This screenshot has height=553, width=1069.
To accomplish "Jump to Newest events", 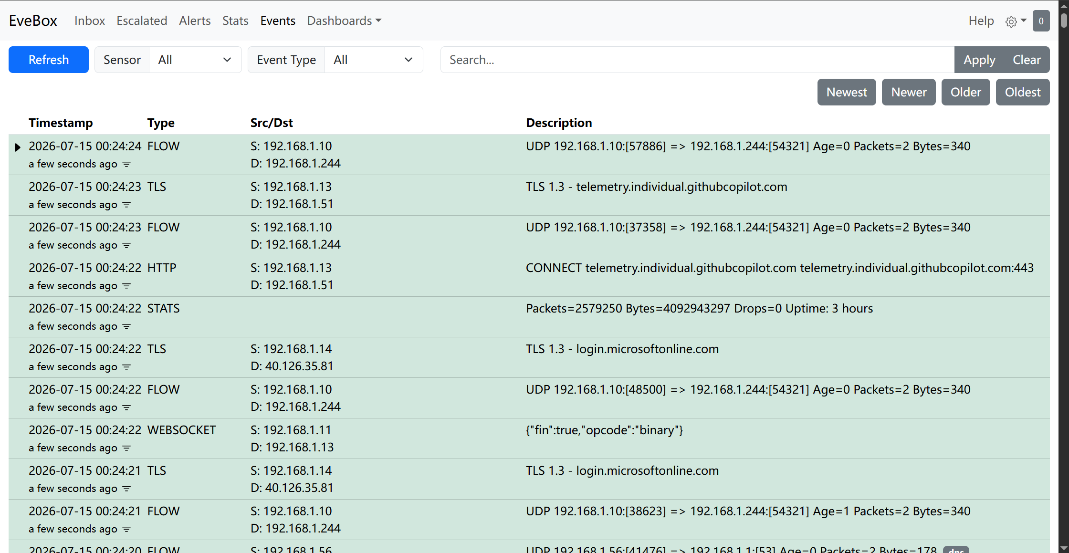I will tap(847, 92).
